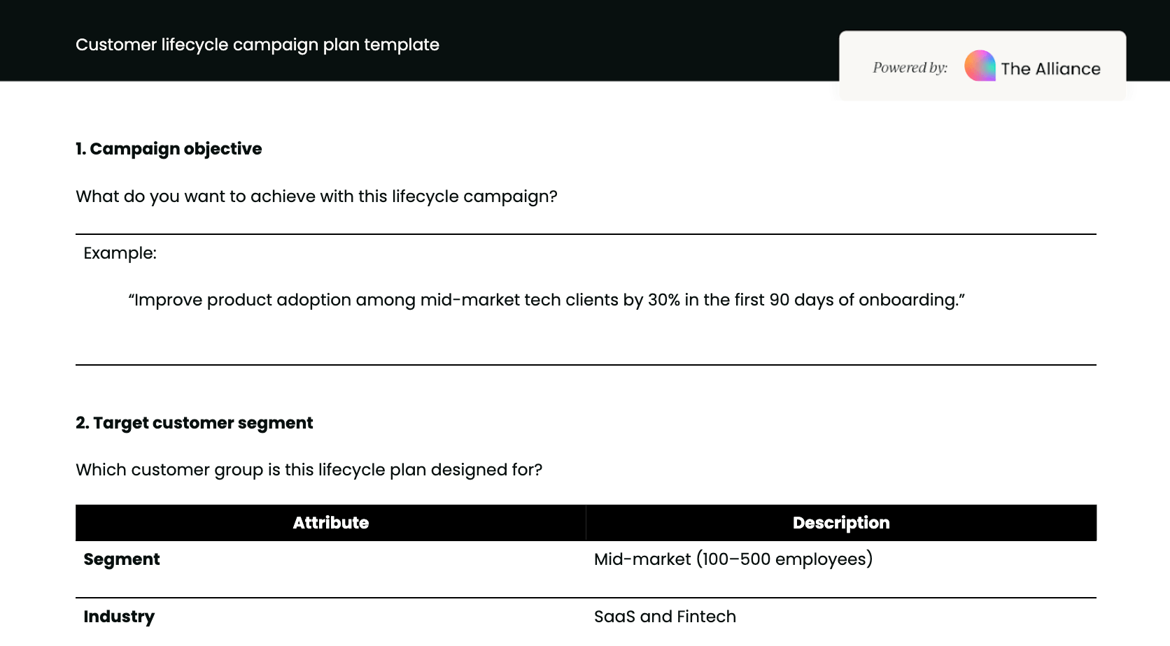Select the "Segment" row label
This screenshot has width=1170, height=646.
click(122, 559)
